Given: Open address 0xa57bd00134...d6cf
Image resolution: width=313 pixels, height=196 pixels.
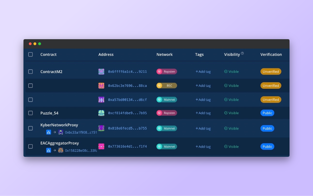Looking at the screenshot, I should click(127, 100).
